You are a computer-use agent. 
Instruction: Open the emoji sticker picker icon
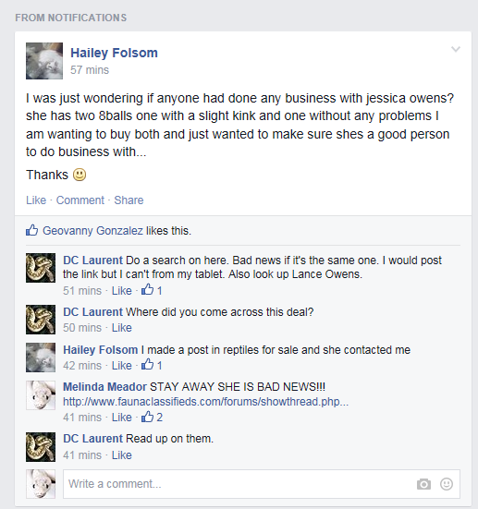447,484
